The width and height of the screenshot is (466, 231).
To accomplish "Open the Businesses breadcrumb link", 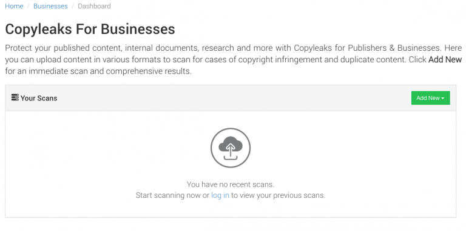I will coord(50,6).
